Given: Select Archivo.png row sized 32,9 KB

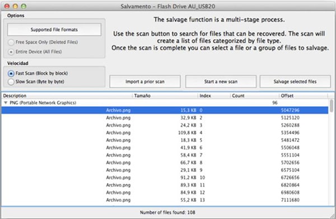Looking at the screenshot, I should [x=165, y=118].
